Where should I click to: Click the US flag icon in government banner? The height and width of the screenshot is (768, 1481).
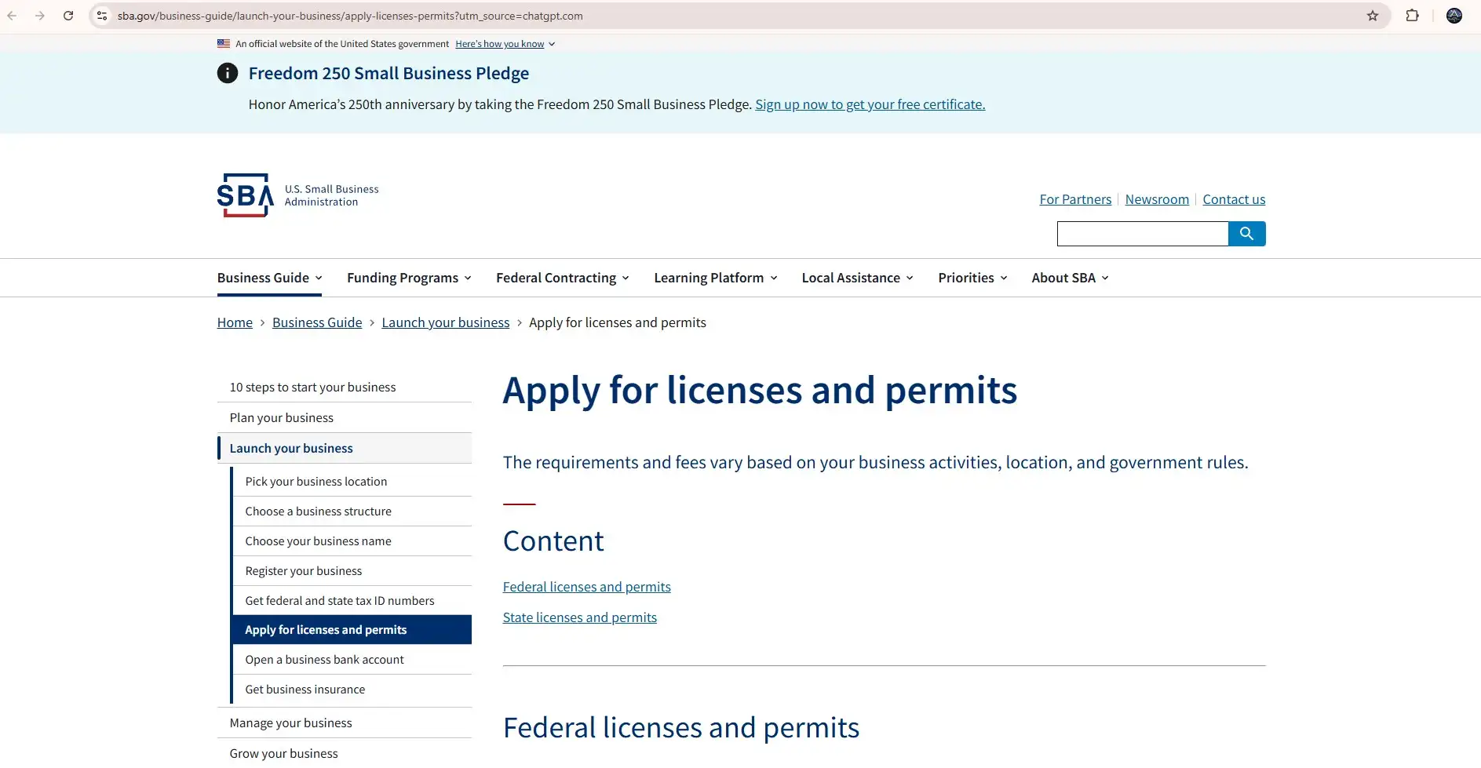(224, 44)
